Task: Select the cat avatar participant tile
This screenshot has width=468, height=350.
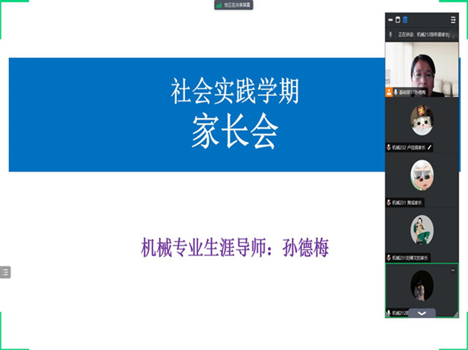Action: coord(421,120)
